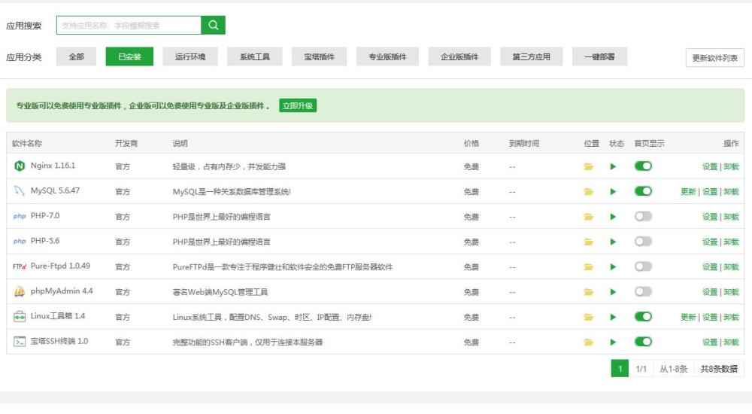Viewport: 752px width, 414px height.
Task: Click the 软件名称 column header
Action: coord(27,143)
